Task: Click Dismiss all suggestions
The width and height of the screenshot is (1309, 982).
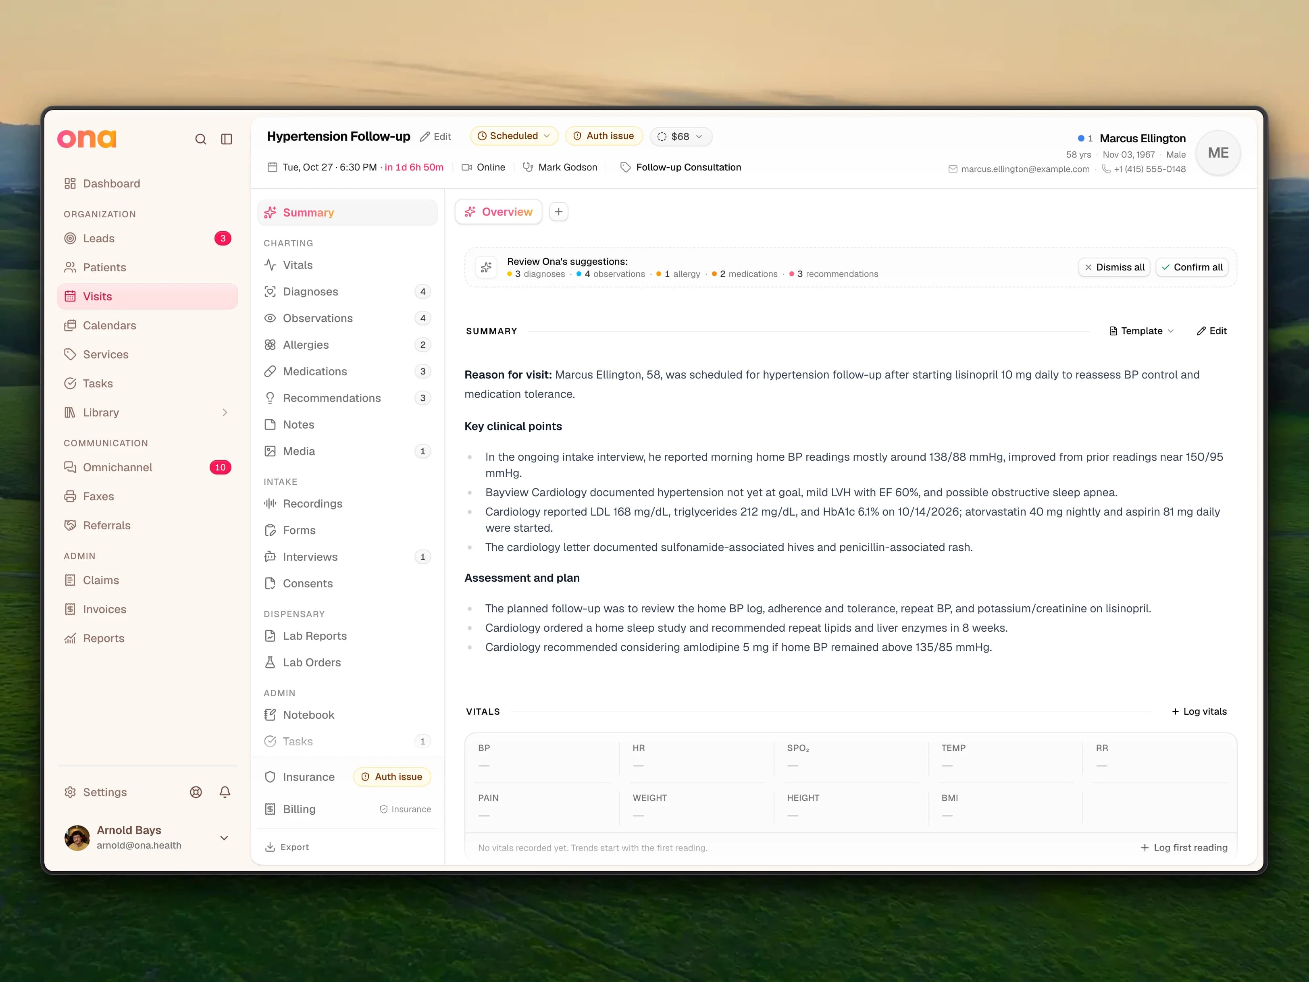Action: click(1114, 267)
